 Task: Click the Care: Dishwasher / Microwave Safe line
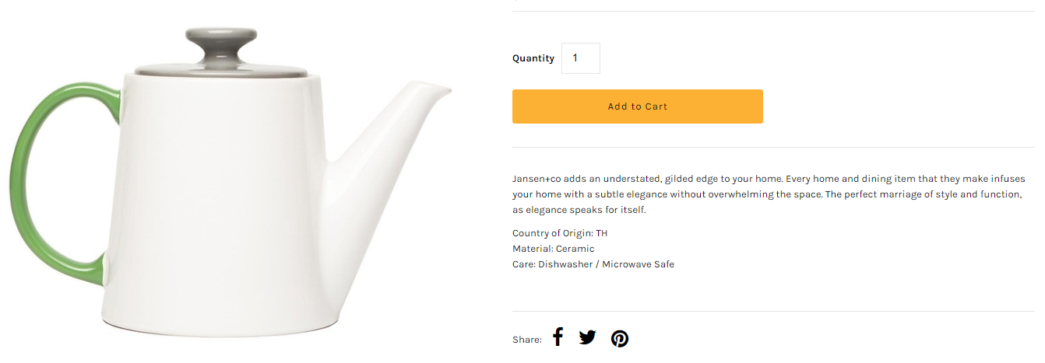pyautogui.click(x=593, y=264)
